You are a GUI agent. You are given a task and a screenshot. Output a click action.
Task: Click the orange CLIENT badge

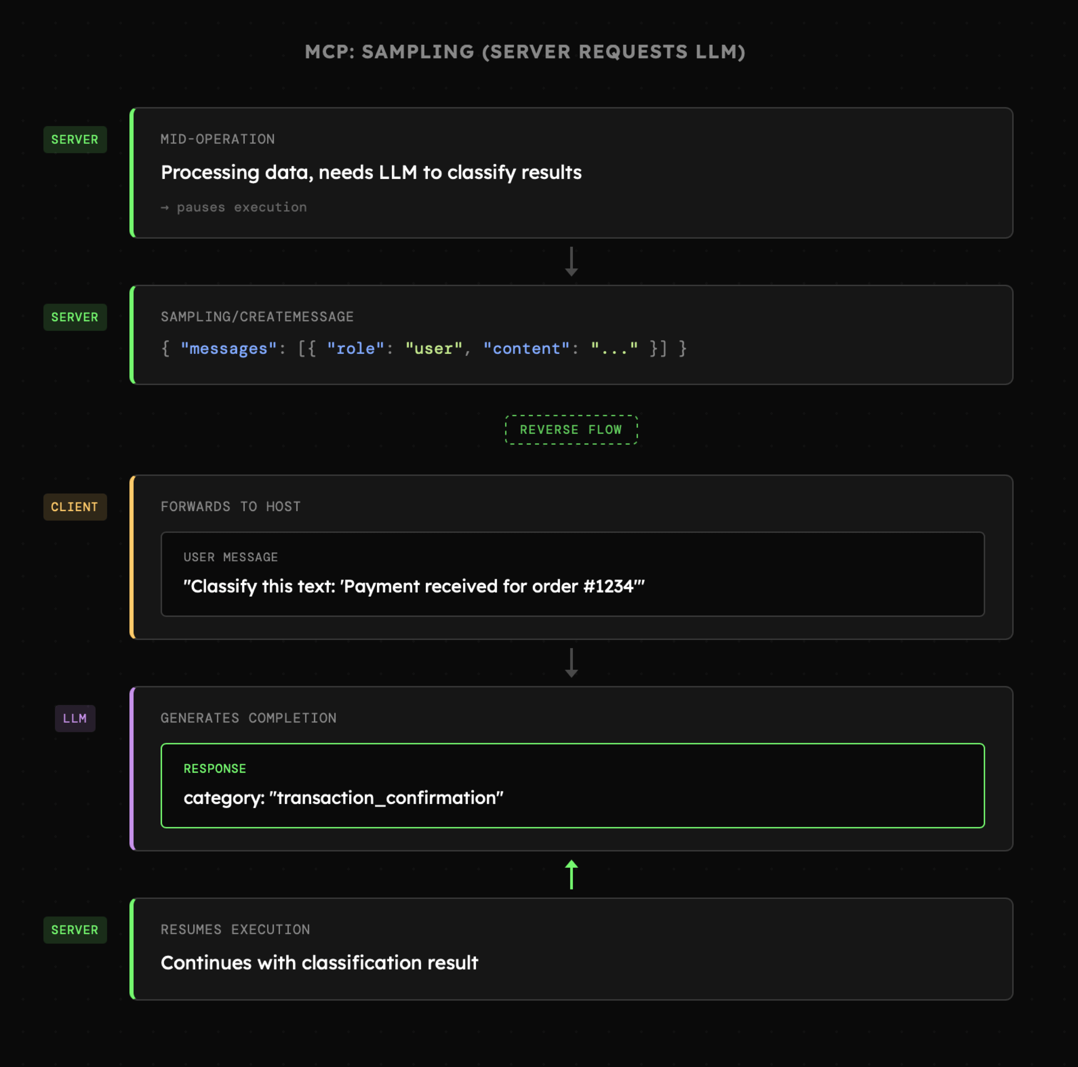[75, 507]
